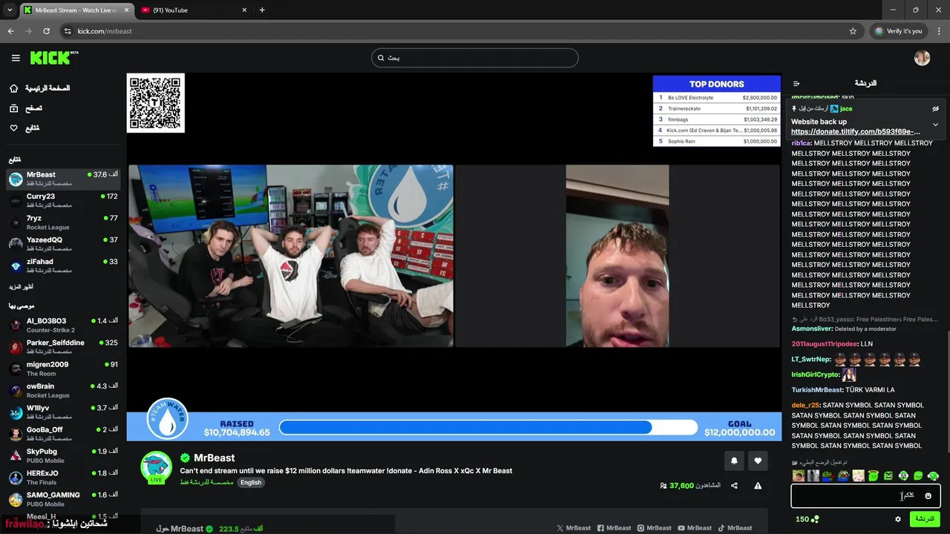Image resolution: width=950 pixels, height=534 pixels.
Task: Click the 'Verify it's you' profile button
Action: [x=898, y=31]
